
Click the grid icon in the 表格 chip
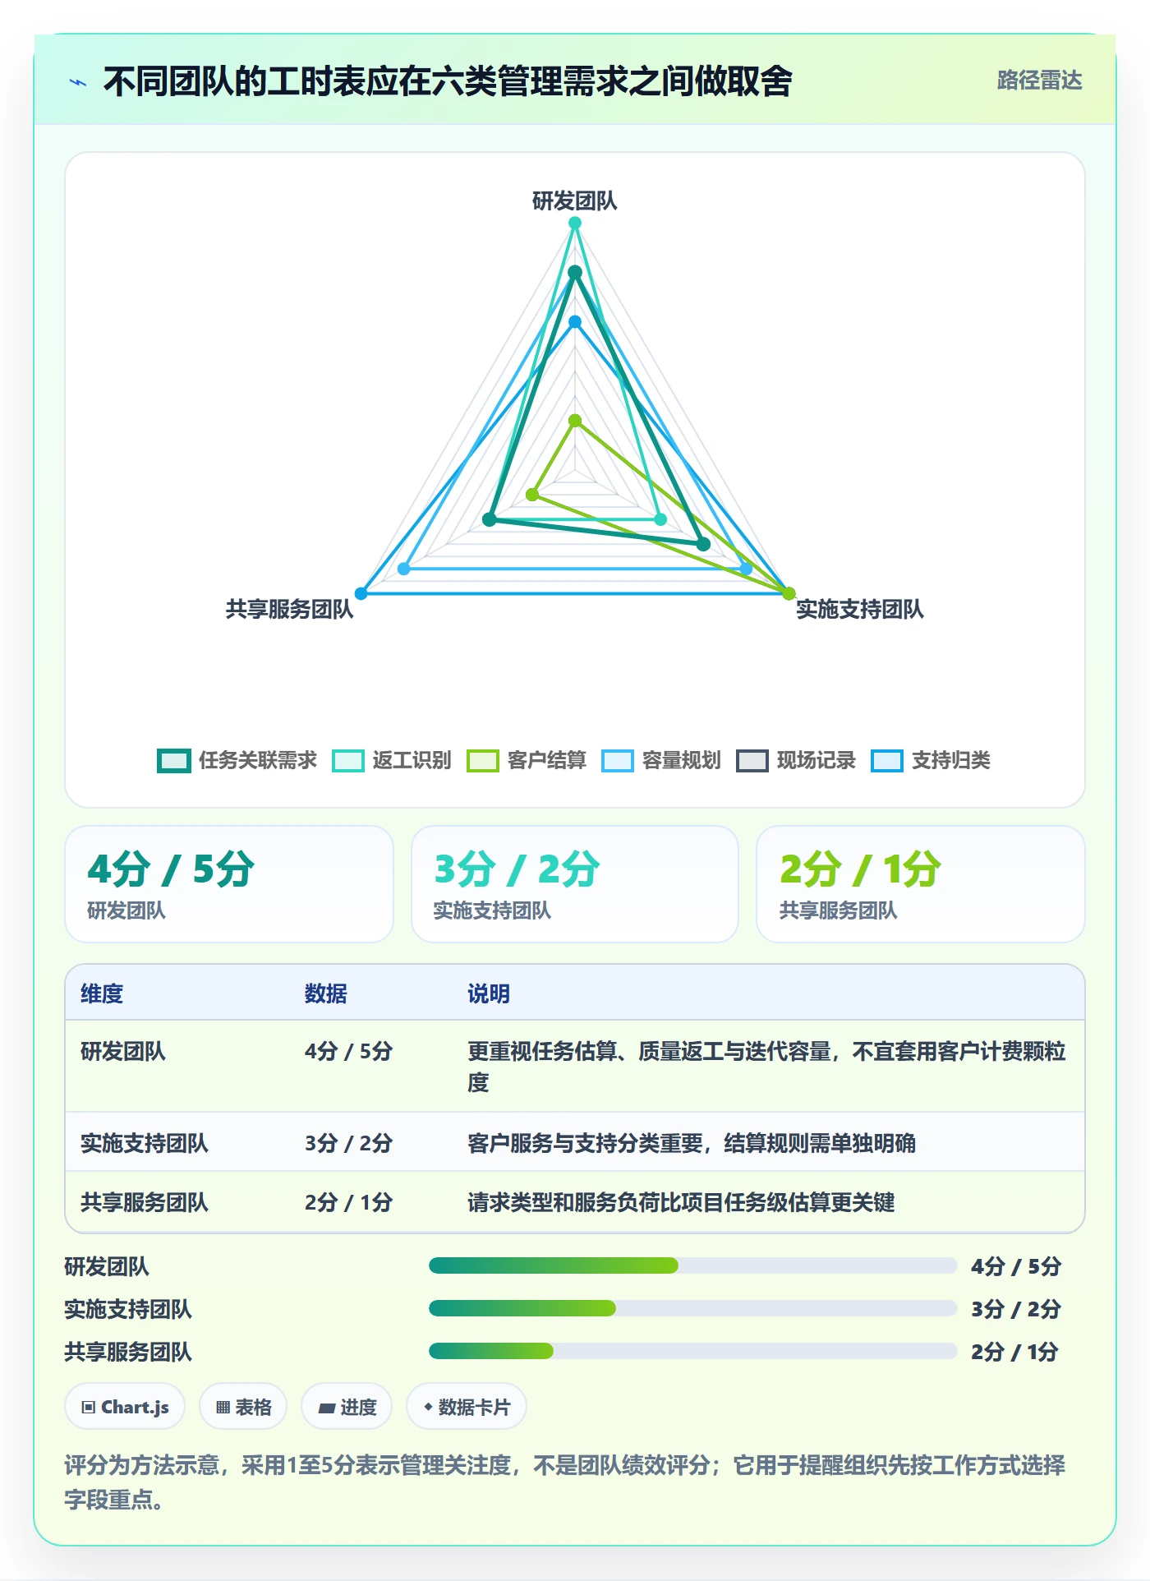[223, 1408]
